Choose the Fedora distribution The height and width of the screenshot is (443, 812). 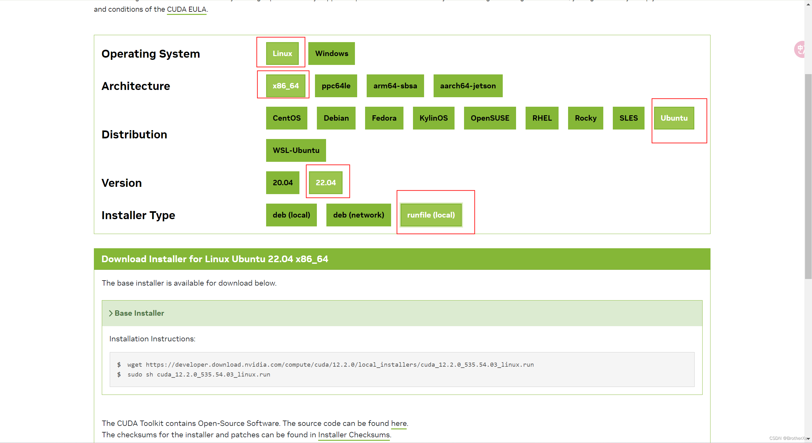(384, 118)
